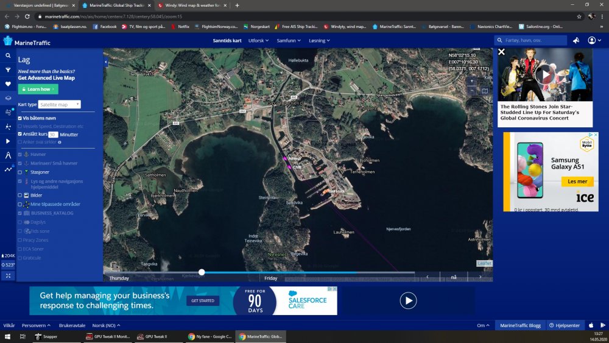This screenshot has height=343, width=609.
Task: Reload the browser page
Action: 27,16
